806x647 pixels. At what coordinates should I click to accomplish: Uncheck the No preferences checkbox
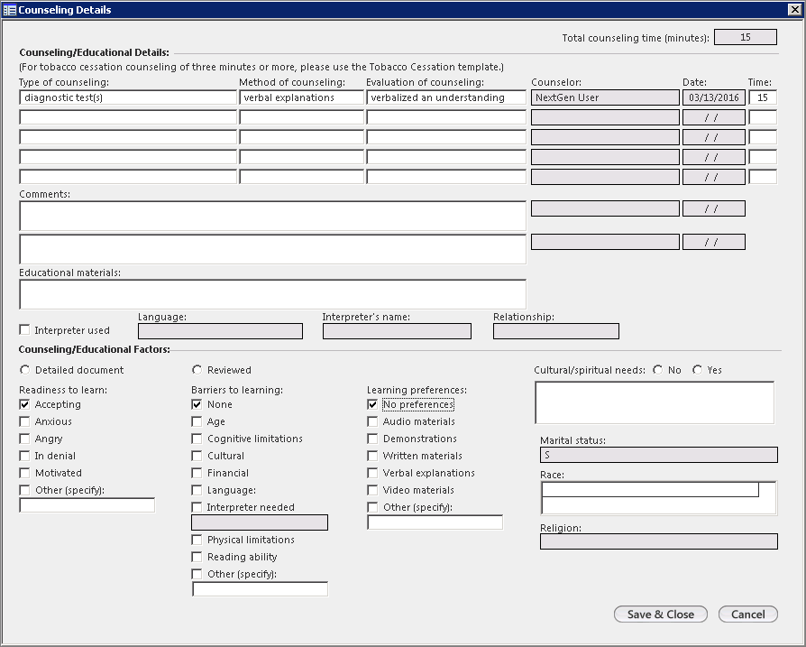pyautogui.click(x=372, y=404)
